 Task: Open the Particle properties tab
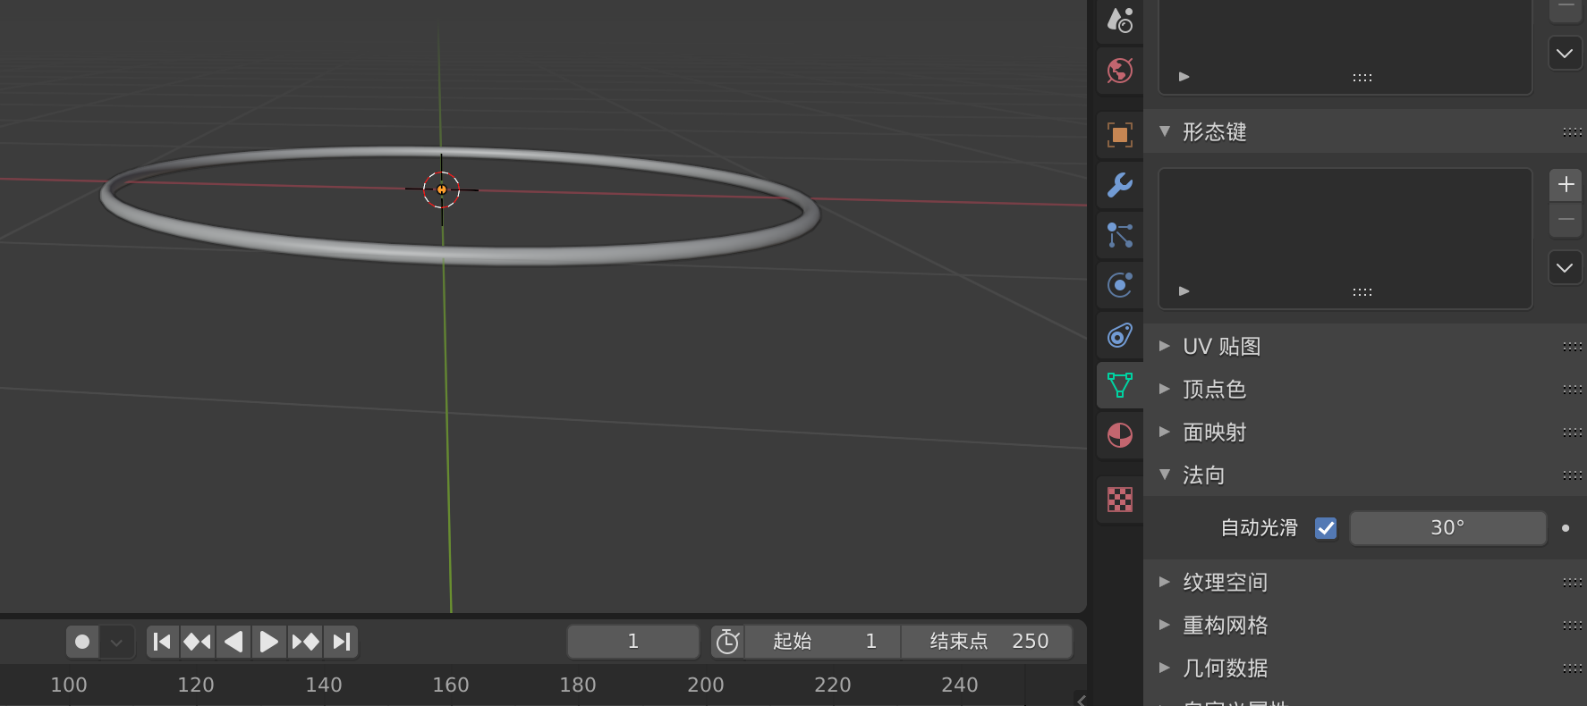pyautogui.click(x=1120, y=235)
